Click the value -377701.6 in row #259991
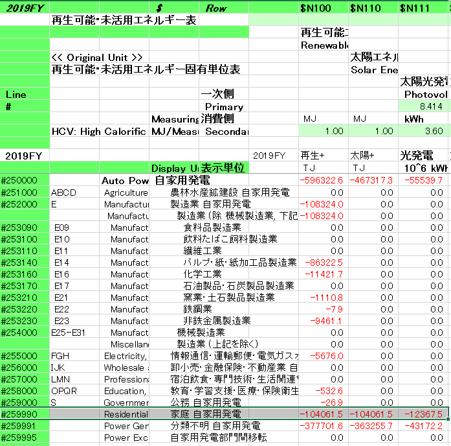Viewport: 451px width, 446px height. 324,426
